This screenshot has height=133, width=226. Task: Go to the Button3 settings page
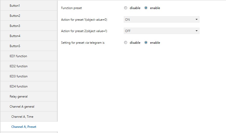pyautogui.click(x=15, y=26)
